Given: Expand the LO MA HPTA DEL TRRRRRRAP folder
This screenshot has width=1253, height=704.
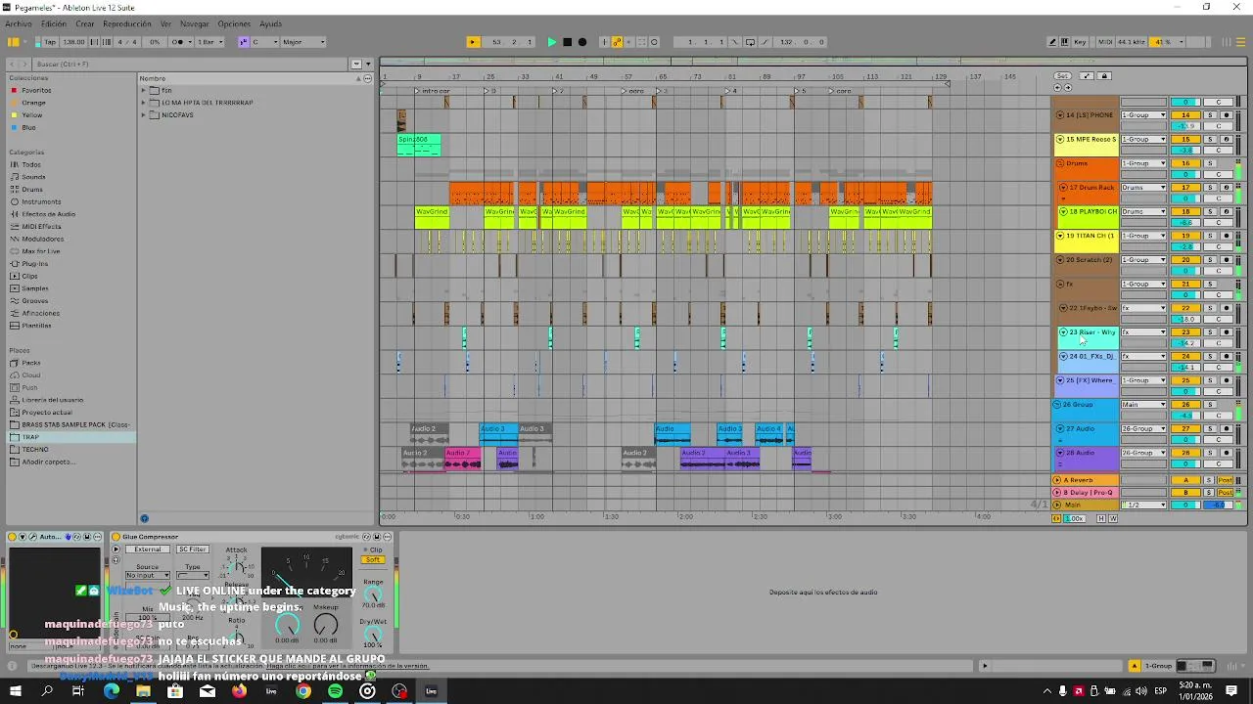Looking at the screenshot, I should (144, 103).
